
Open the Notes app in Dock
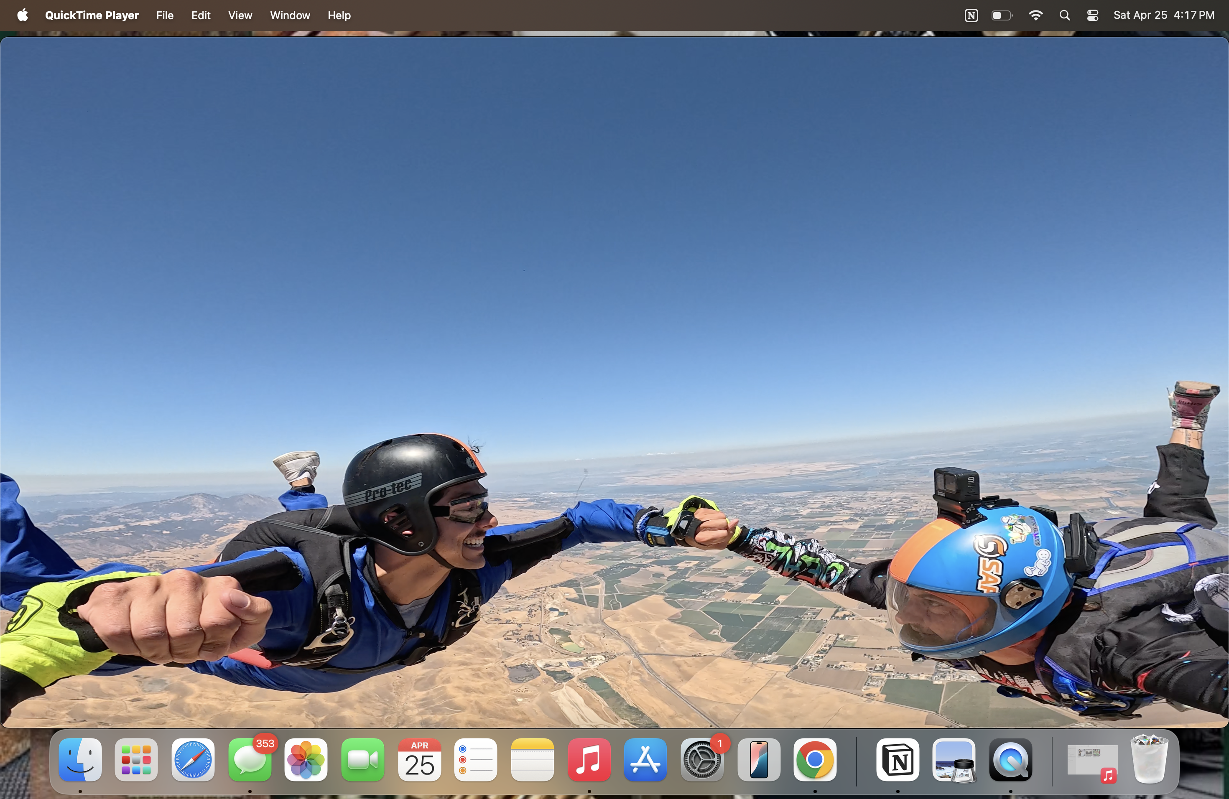[x=533, y=759]
